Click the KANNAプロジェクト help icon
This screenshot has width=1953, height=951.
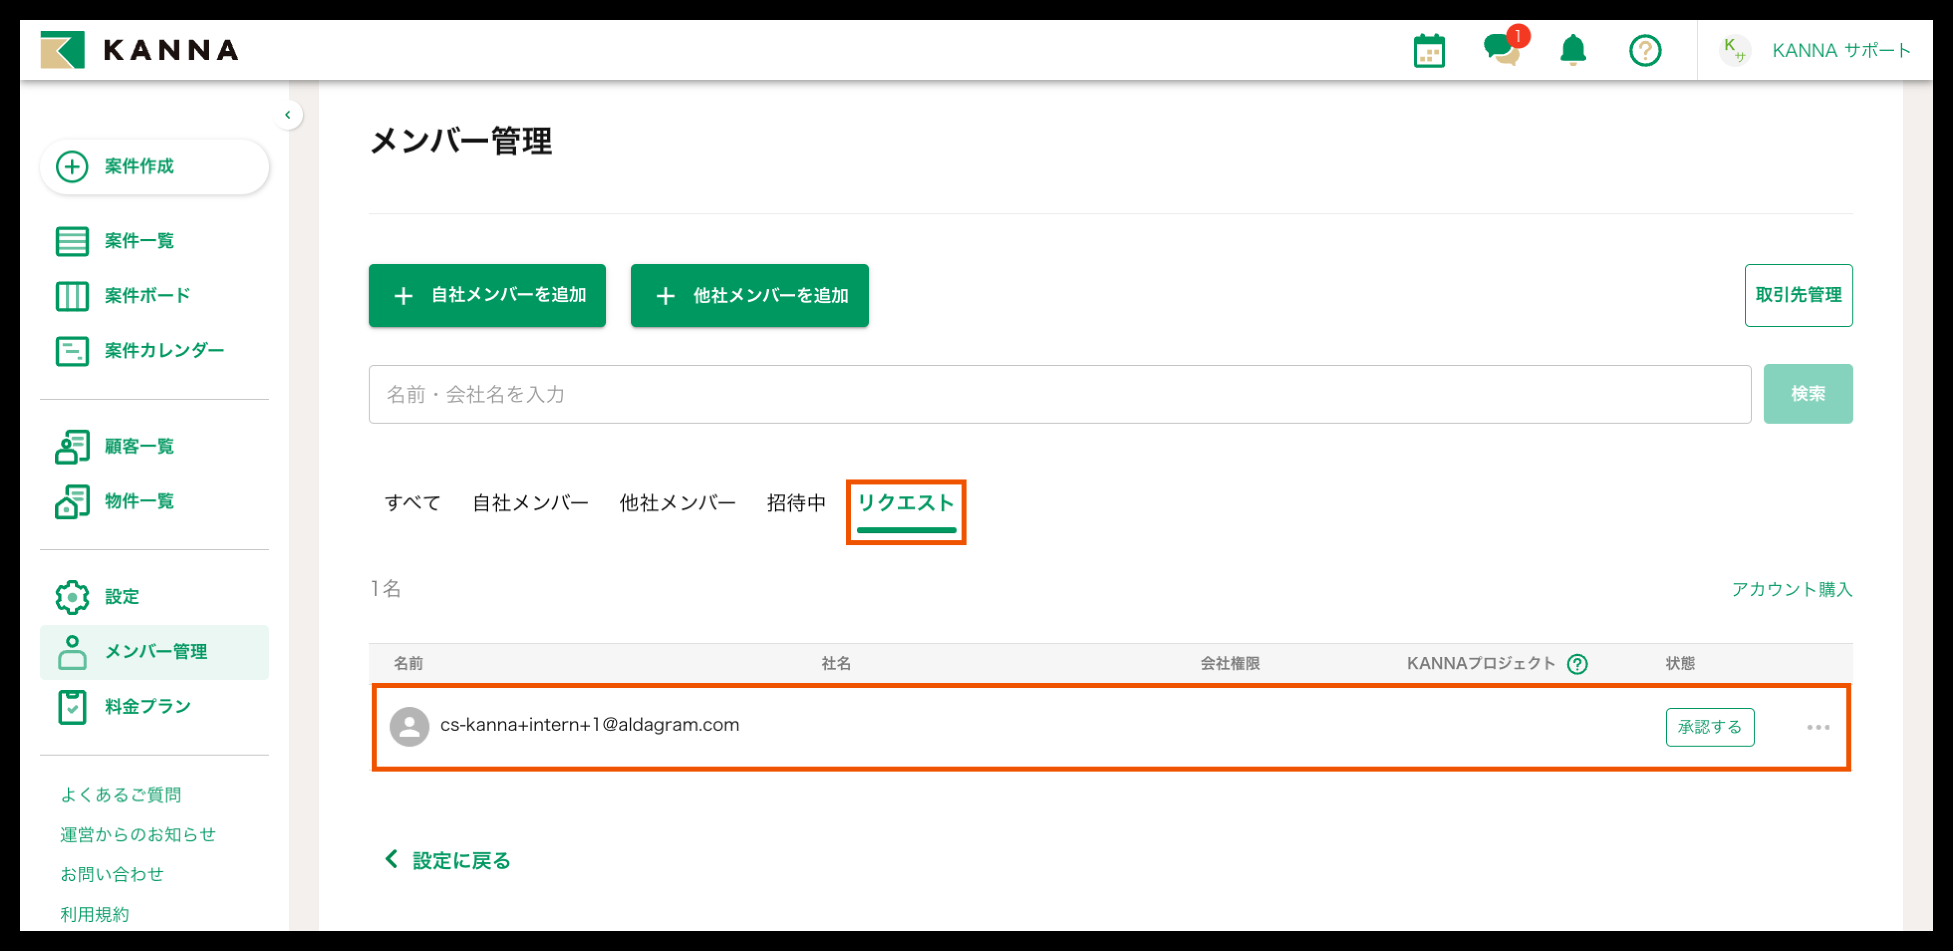(1578, 663)
